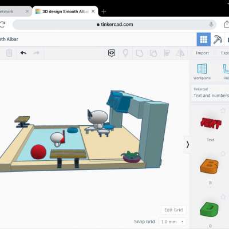The image size is (229, 229).
Task: Open a new browser tab with plus
Action: (104, 11)
